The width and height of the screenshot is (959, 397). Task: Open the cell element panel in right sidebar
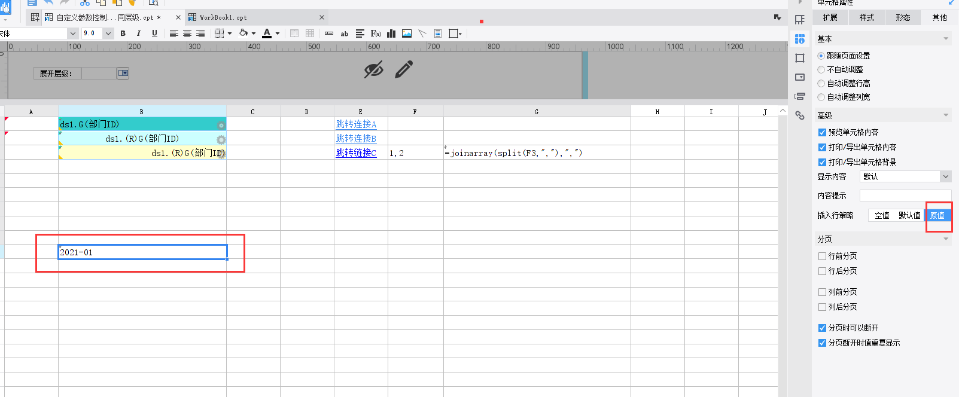[800, 20]
